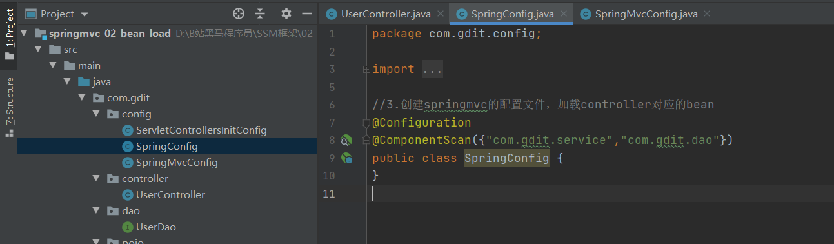The height and width of the screenshot is (244, 834).
Task: Click the collapse all icon in Project panel
Action: (260, 14)
